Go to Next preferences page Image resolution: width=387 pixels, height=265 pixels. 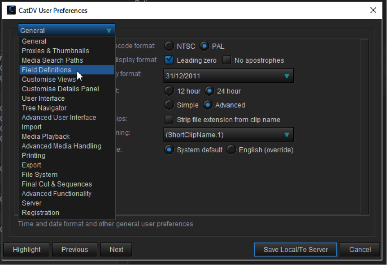coord(116,249)
